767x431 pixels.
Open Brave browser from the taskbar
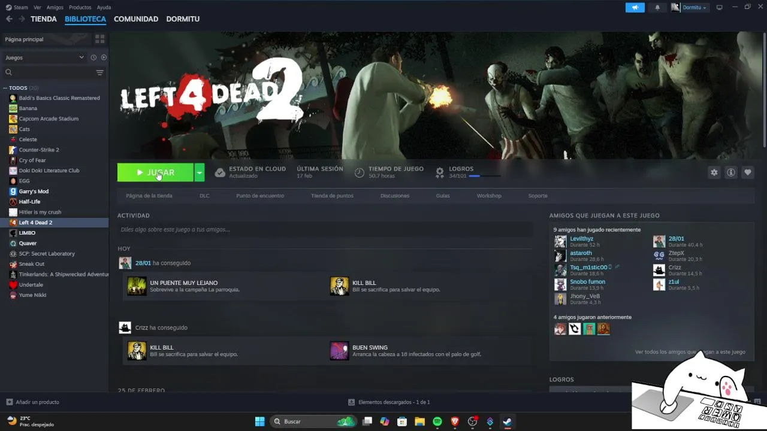coord(455,421)
